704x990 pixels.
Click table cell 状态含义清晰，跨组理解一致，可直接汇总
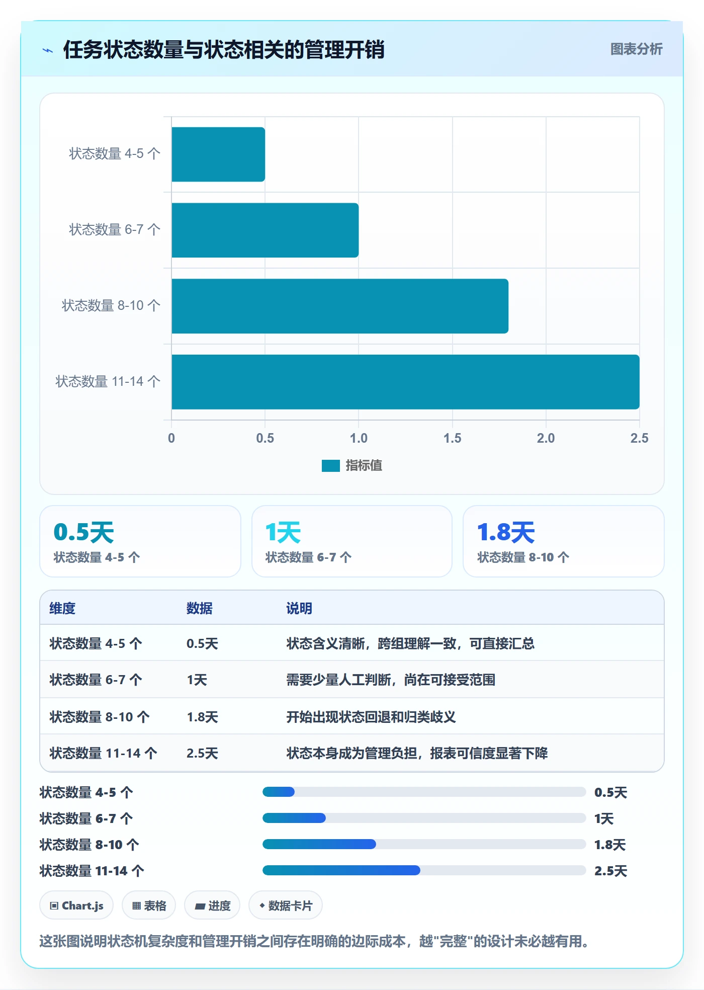pyautogui.click(x=410, y=643)
